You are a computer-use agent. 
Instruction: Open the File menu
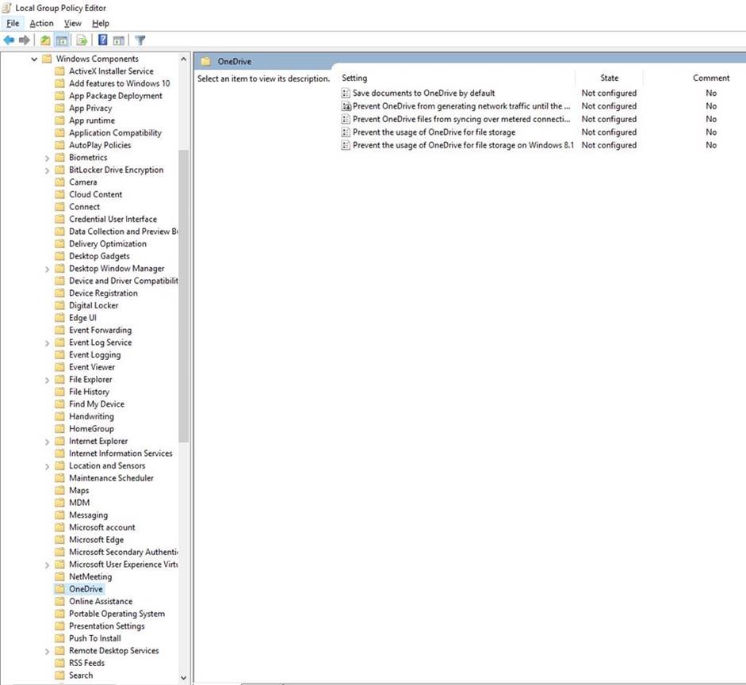13,23
